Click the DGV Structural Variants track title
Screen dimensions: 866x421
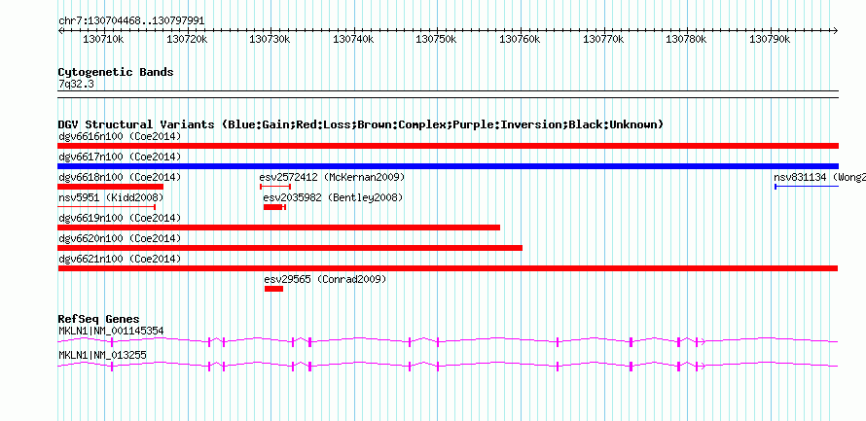click(361, 124)
